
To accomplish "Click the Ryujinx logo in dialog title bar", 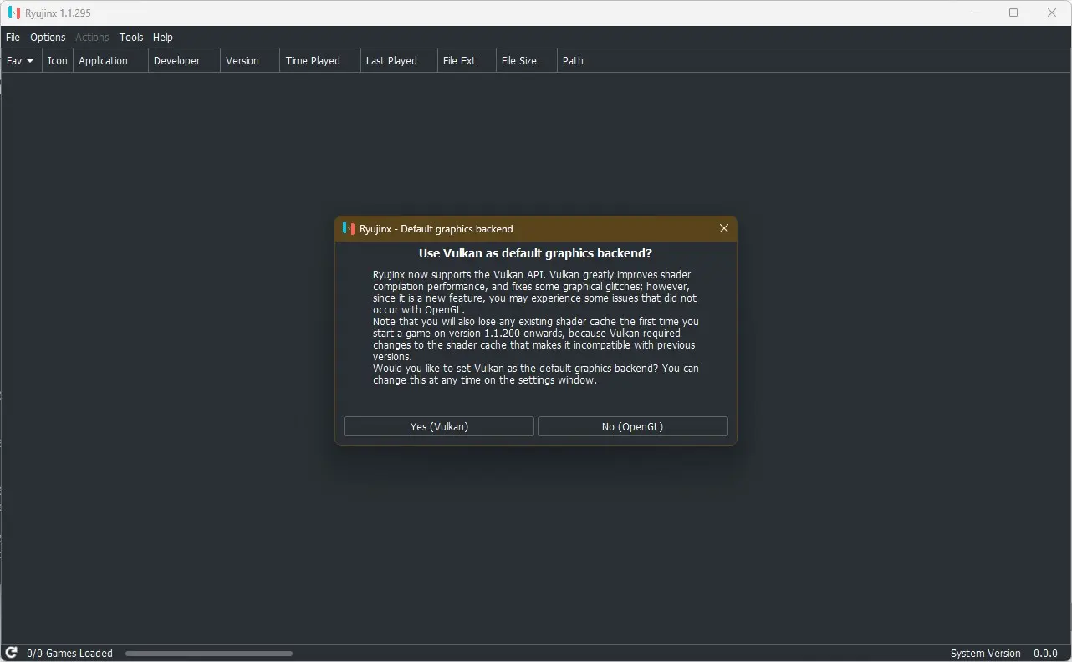I will (349, 228).
